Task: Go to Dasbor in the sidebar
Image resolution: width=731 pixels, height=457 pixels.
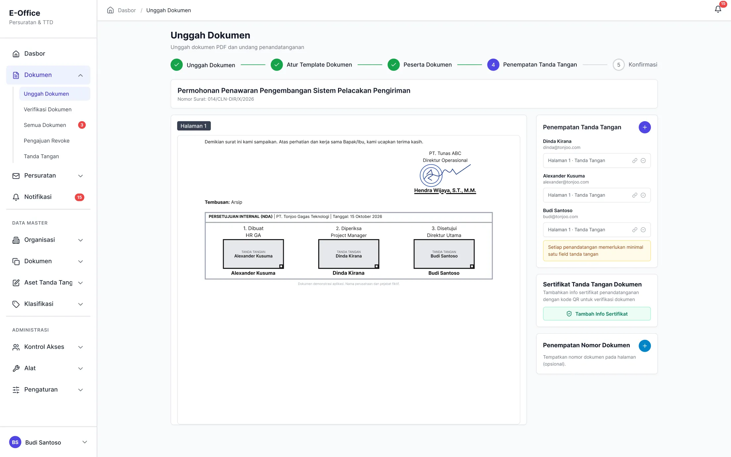Action: pyautogui.click(x=48, y=54)
